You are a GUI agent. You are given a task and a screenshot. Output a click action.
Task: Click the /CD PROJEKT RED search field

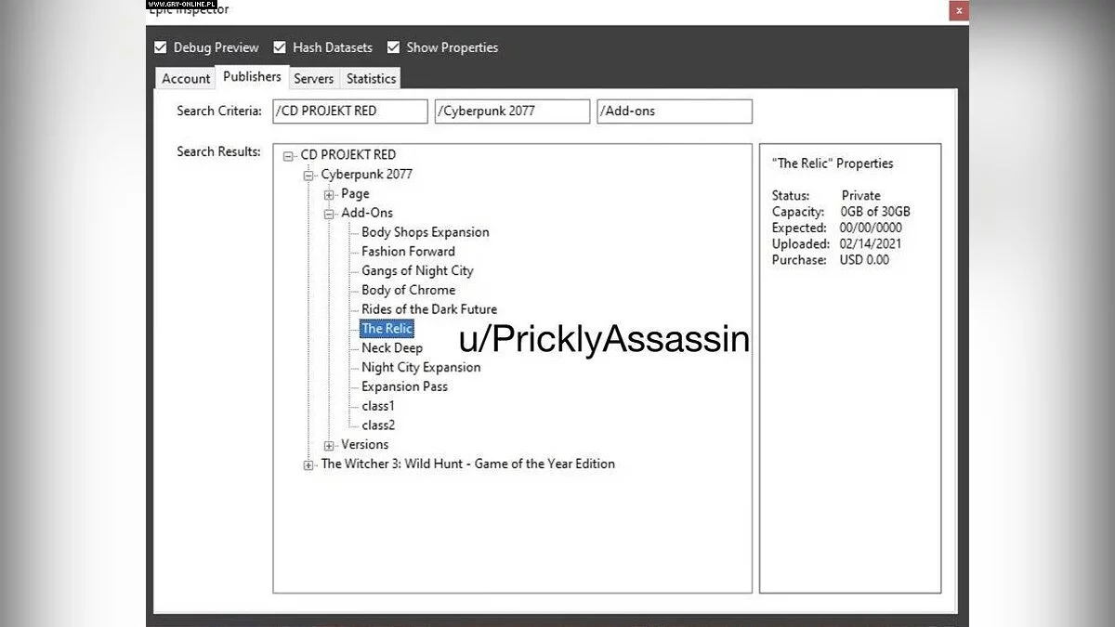click(x=350, y=111)
